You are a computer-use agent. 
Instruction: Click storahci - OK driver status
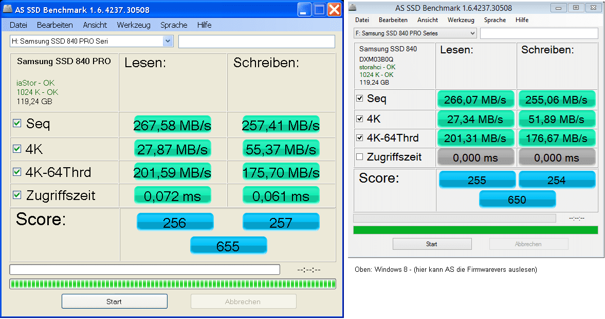[x=377, y=67]
